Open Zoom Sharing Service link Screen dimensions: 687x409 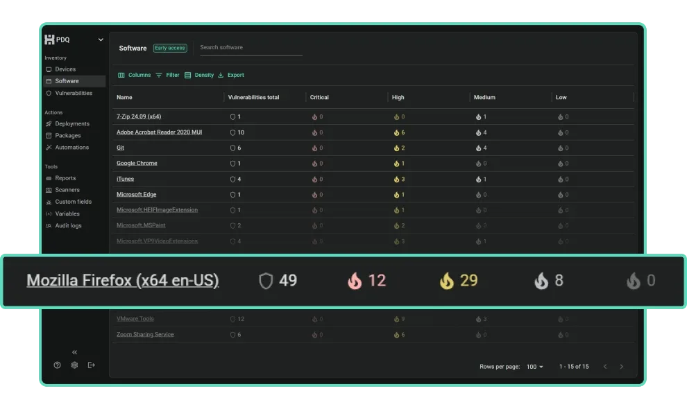click(145, 334)
